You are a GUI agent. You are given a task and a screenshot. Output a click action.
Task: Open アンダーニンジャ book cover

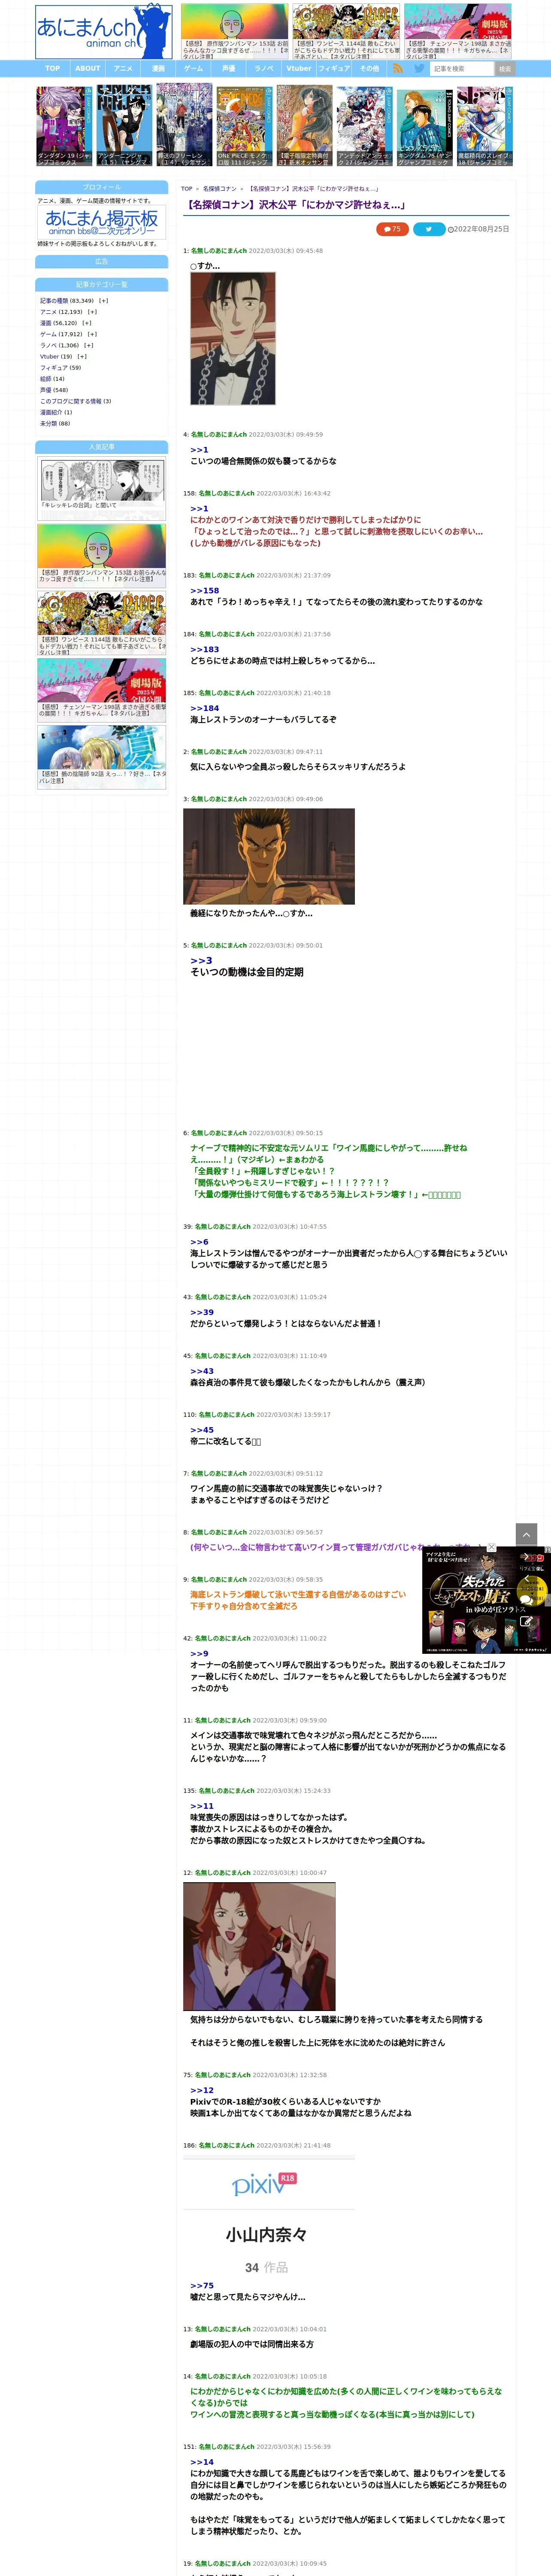(124, 125)
